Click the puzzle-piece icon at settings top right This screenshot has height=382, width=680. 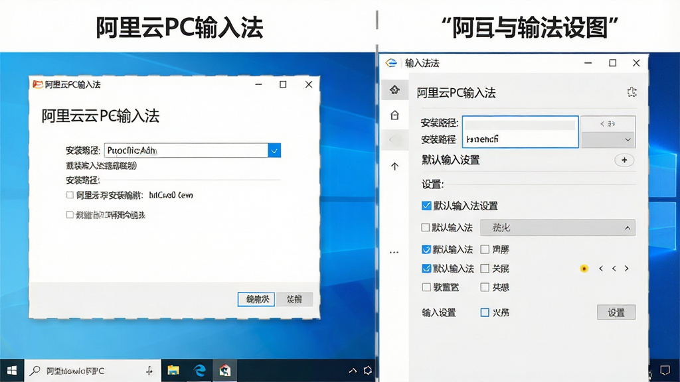[632, 92]
